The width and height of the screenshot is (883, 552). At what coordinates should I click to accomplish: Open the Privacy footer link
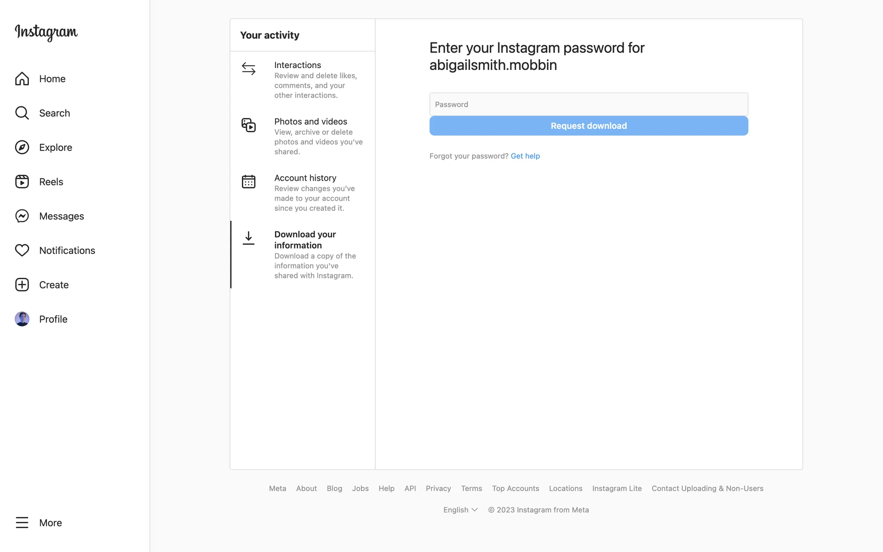[x=438, y=489]
